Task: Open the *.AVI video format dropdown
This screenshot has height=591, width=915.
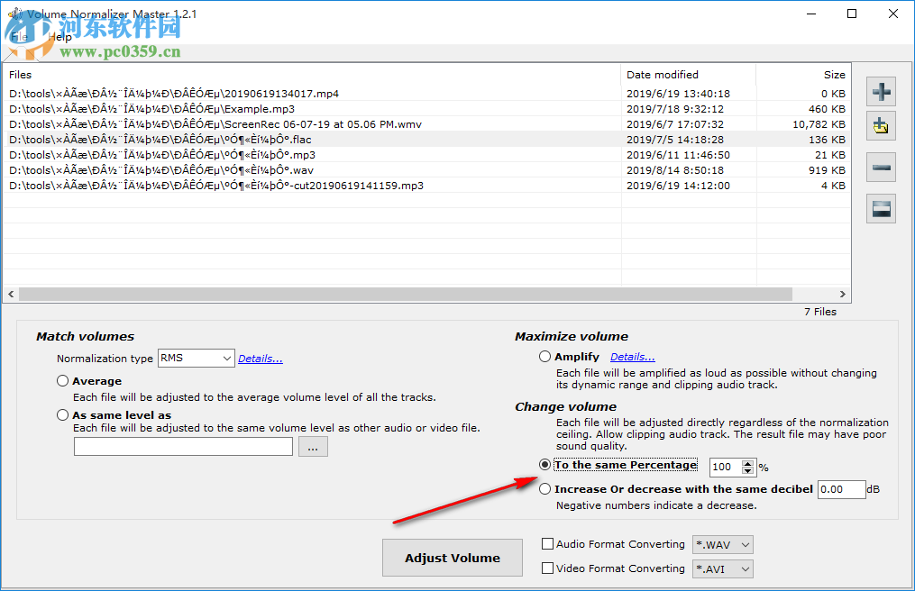Action: coord(722,568)
